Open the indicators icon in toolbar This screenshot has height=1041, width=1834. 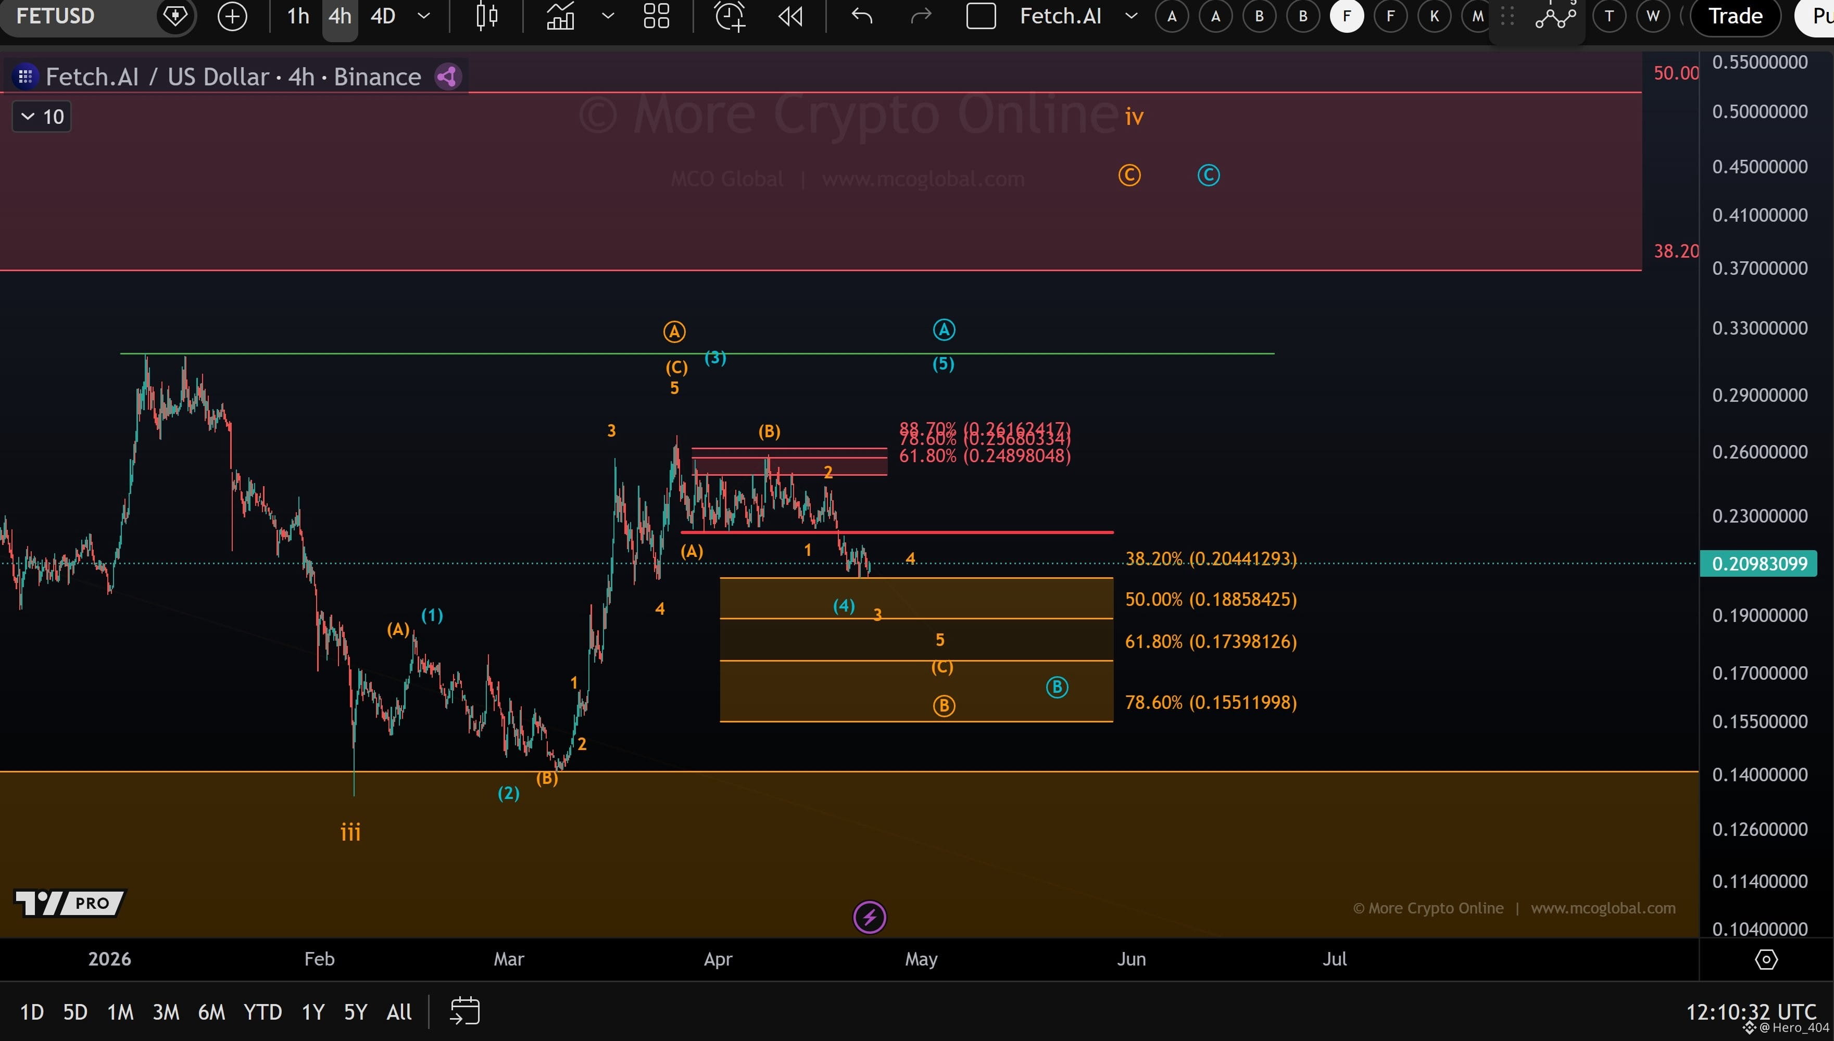pyautogui.click(x=560, y=16)
